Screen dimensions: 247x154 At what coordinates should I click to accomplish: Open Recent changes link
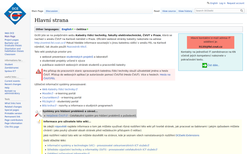coord(13,84)
